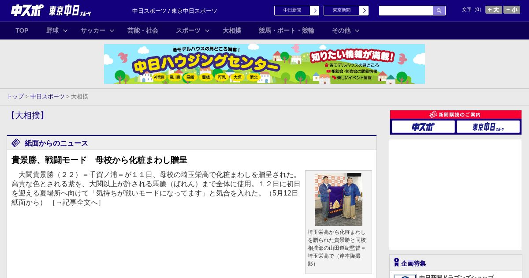Focus the header search input field
Screen dimensions: 529x278
(406, 11)
